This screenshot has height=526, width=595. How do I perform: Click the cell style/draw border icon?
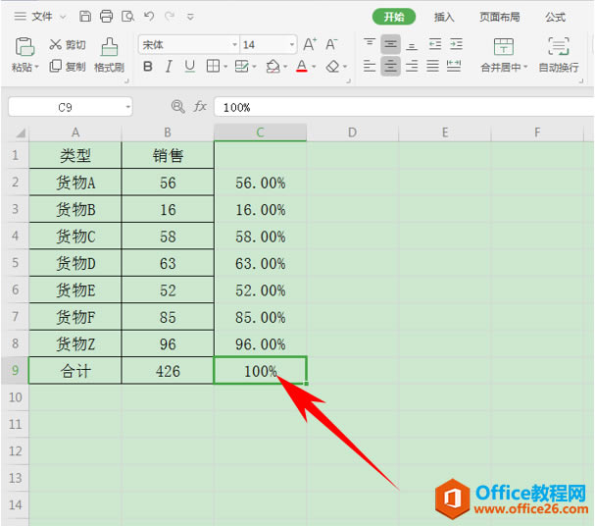pyautogui.click(x=241, y=66)
